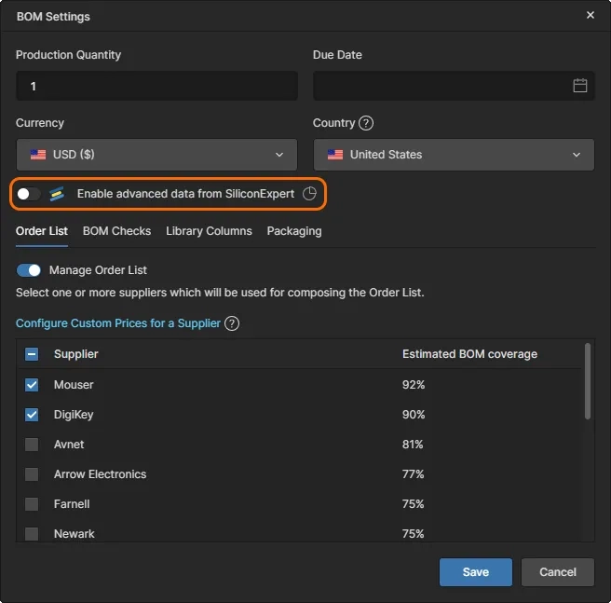Uncheck the Mouser supplier checkbox
This screenshot has height=603, width=611.
[x=32, y=385]
